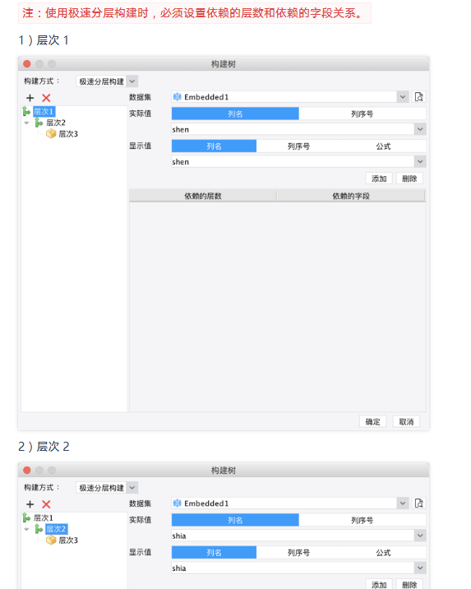
Task: Choose 列序号 for 实际值 in first dialog
Action: click(362, 114)
